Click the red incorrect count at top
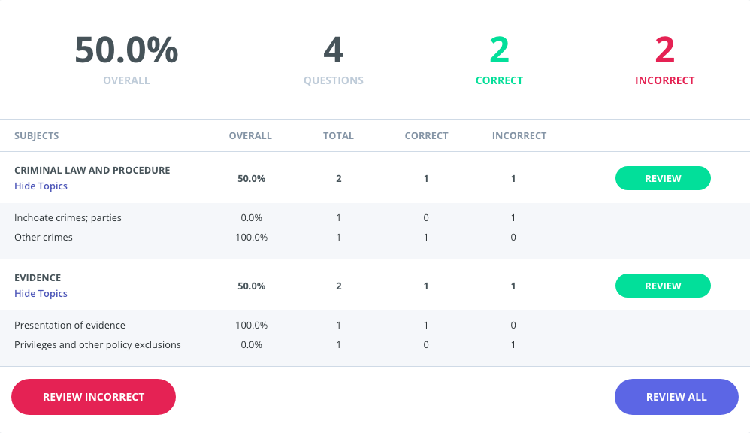This screenshot has height=433, width=750. point(664,50)
